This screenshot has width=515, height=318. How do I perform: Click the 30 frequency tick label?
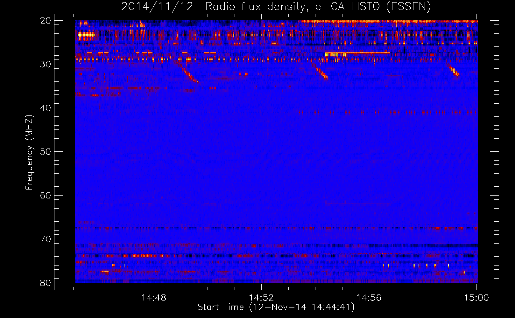(x=46, y=64)
